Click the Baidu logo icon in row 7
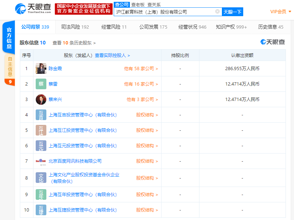The image size is (294, 220). [x=41, y=161]
